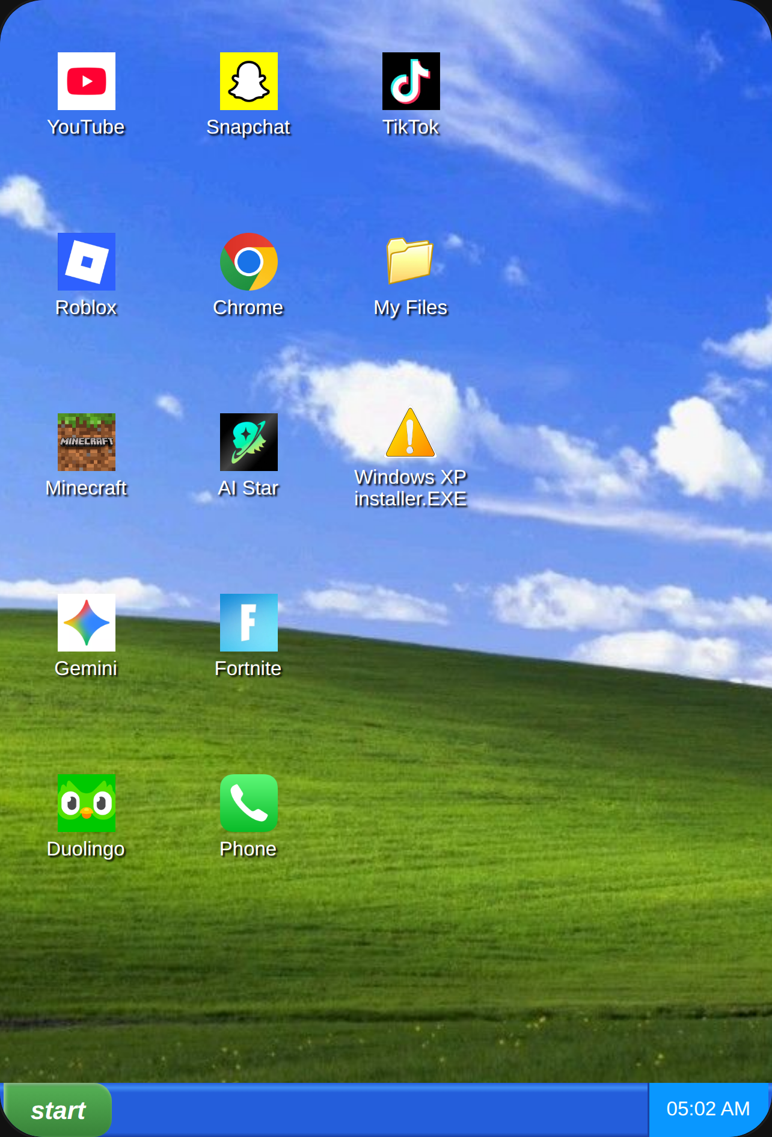
Task: Open the Duolingo owl icon
Action: coord(87,803)
